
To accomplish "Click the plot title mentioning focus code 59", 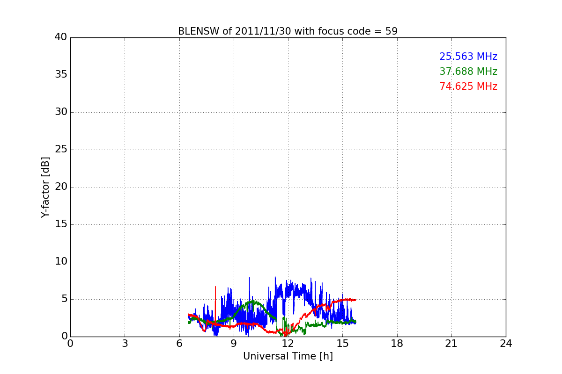I will coord(288,31).
